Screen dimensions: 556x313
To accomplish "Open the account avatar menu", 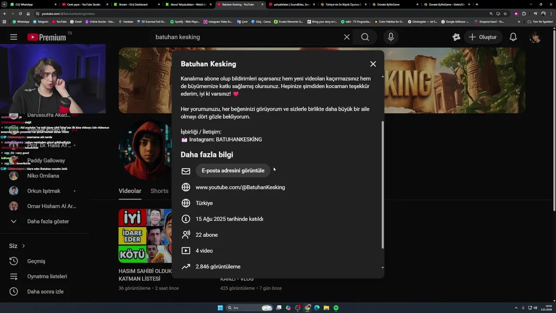I will coord(535,37).
